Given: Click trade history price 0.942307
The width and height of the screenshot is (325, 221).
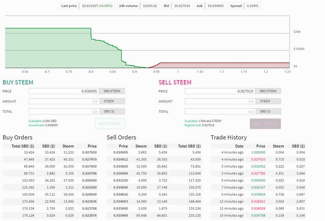Looking at the screenshot, I should 258,188.
